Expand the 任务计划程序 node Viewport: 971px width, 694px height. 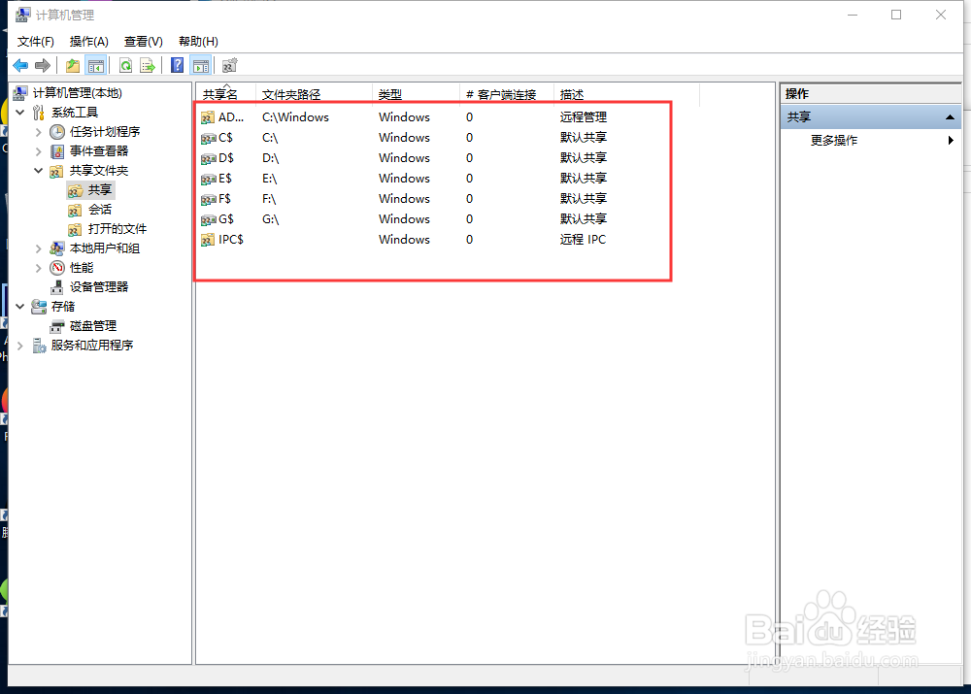(x=39, y=132)
